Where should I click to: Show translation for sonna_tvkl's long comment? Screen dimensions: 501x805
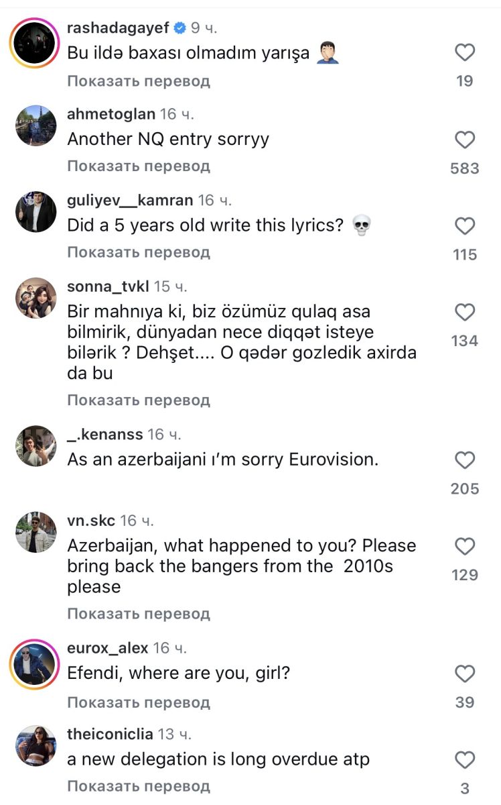click(139, 400)
